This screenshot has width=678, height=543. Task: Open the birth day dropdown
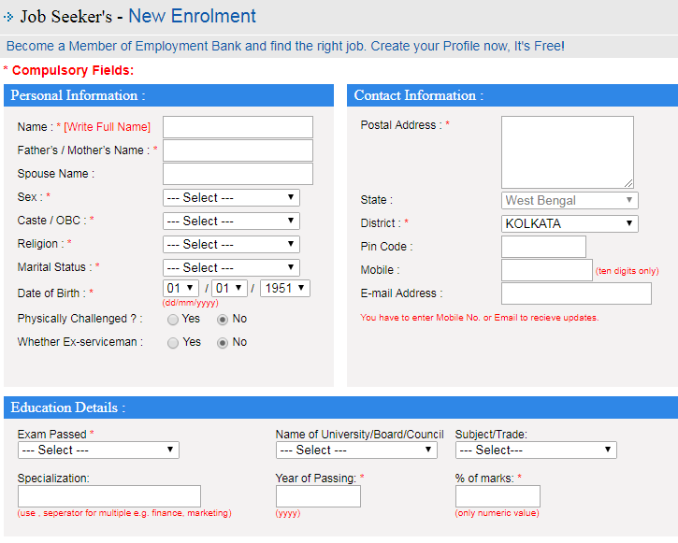point(181,289)
